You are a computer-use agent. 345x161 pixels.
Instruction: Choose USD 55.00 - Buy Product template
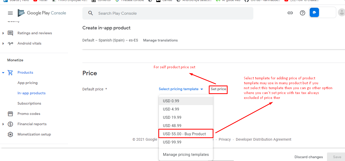[184, 134]
